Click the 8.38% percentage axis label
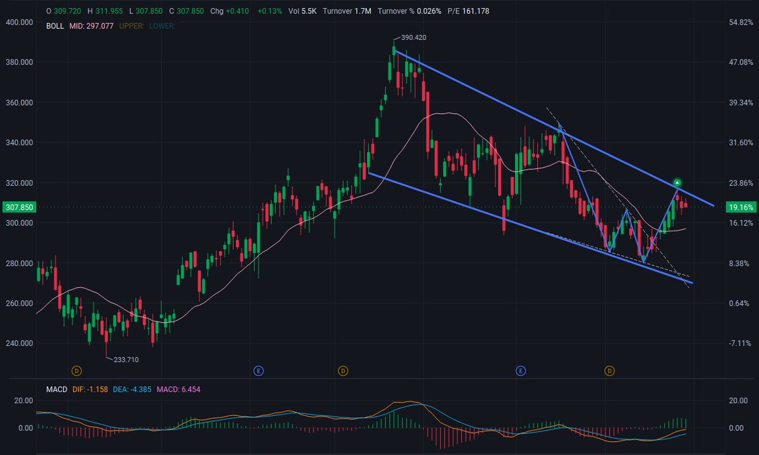The height and width of the screenshot is (455, 759). pos(739,264)
